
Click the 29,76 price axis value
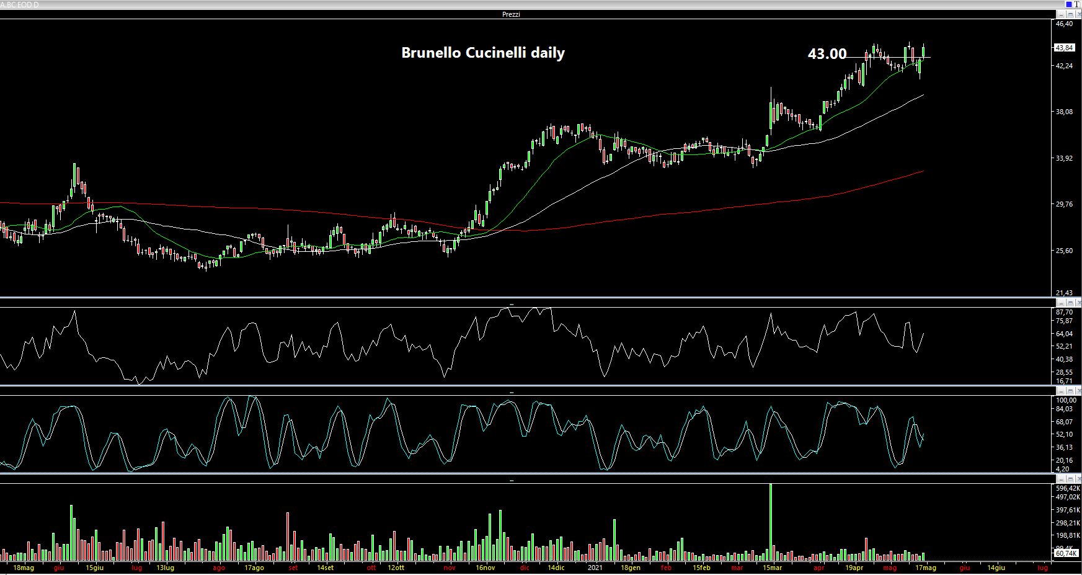pos(1064,205)
